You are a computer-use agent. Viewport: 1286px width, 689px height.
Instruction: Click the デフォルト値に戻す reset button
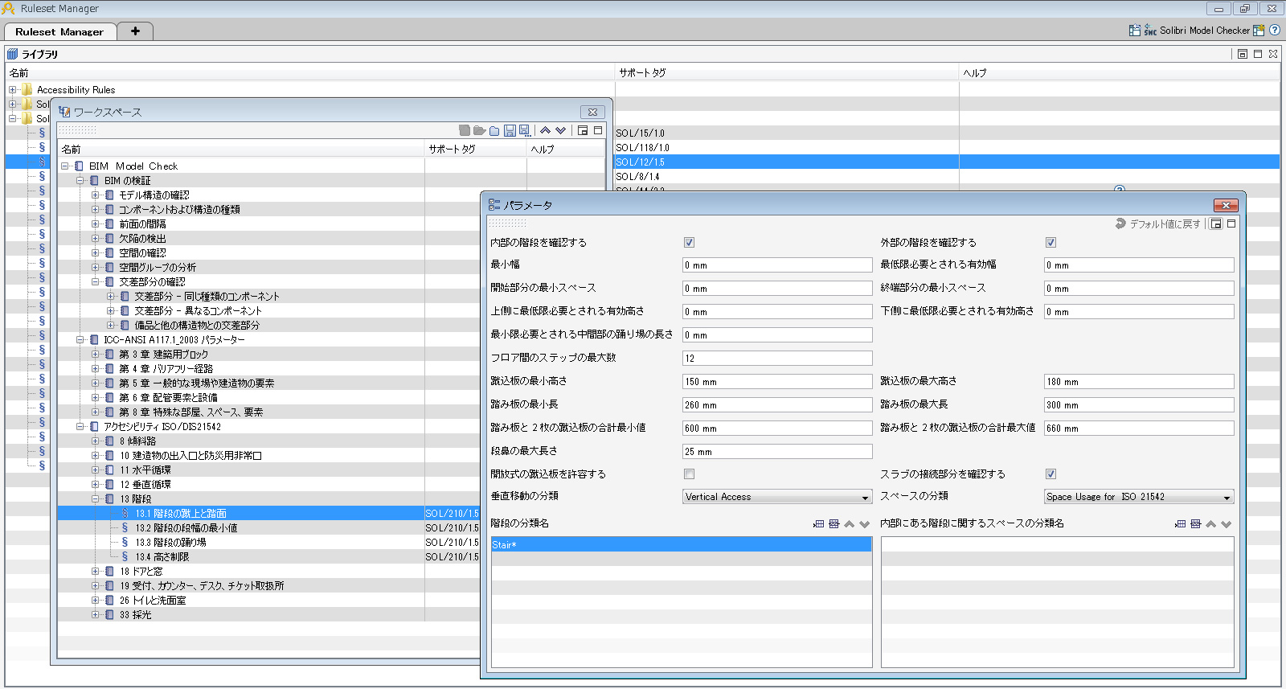(x=1157, y=224)
